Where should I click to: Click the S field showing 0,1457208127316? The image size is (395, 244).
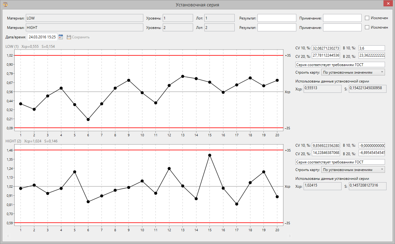[367, 186]
